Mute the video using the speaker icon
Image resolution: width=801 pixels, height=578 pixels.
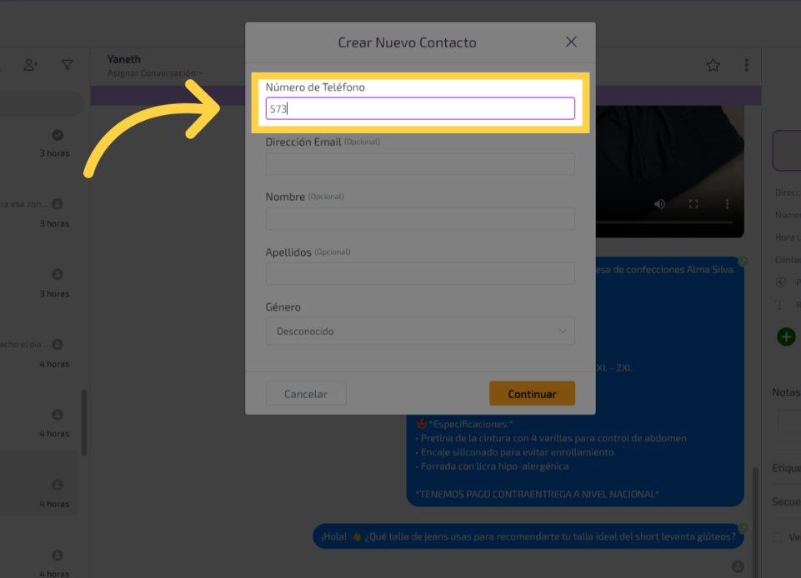[659, 204]
